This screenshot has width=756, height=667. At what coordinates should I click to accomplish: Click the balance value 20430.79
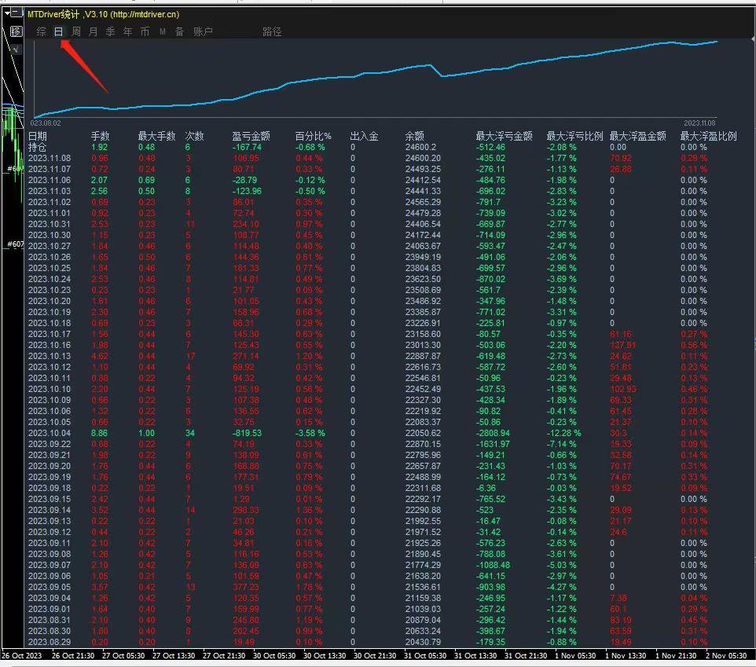coord(423,643)
